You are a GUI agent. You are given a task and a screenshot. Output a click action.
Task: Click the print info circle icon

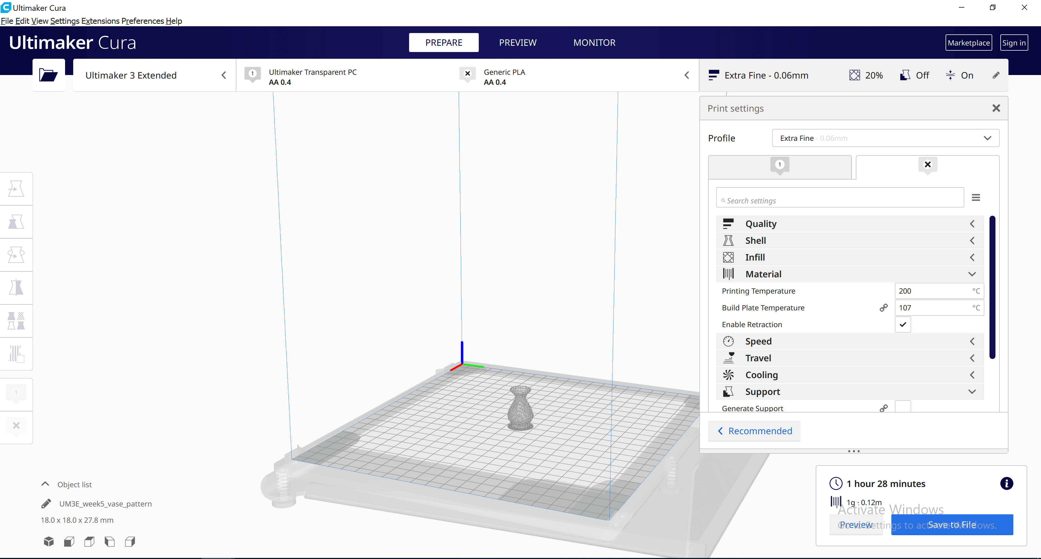[1006, 483]
